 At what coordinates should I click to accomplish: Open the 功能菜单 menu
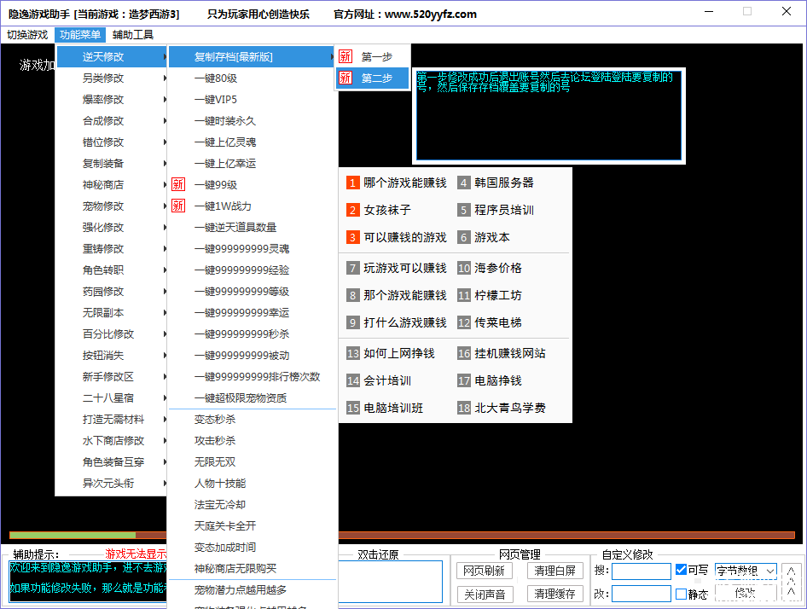80,34
